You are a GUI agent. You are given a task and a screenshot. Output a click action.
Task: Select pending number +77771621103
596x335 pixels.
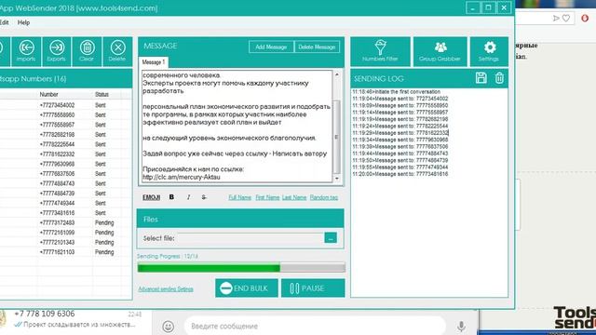(65, 252)
